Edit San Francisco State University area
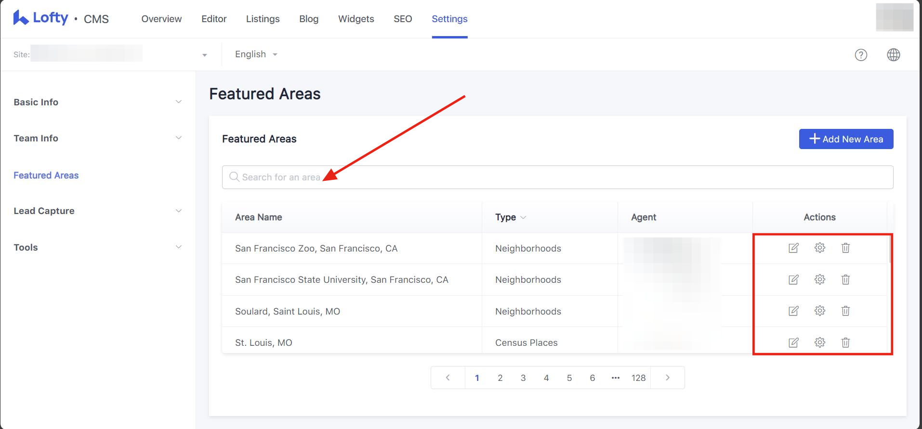Image resolution: width=922 pixels, height=429 pixels. click(793, 279)
